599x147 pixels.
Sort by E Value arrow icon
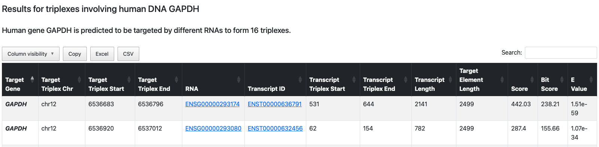tap(591, 79)
